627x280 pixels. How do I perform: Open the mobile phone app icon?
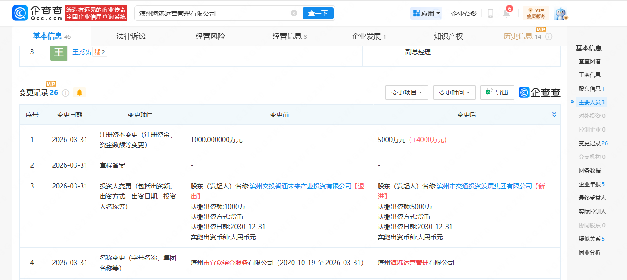tap(490, 13)
